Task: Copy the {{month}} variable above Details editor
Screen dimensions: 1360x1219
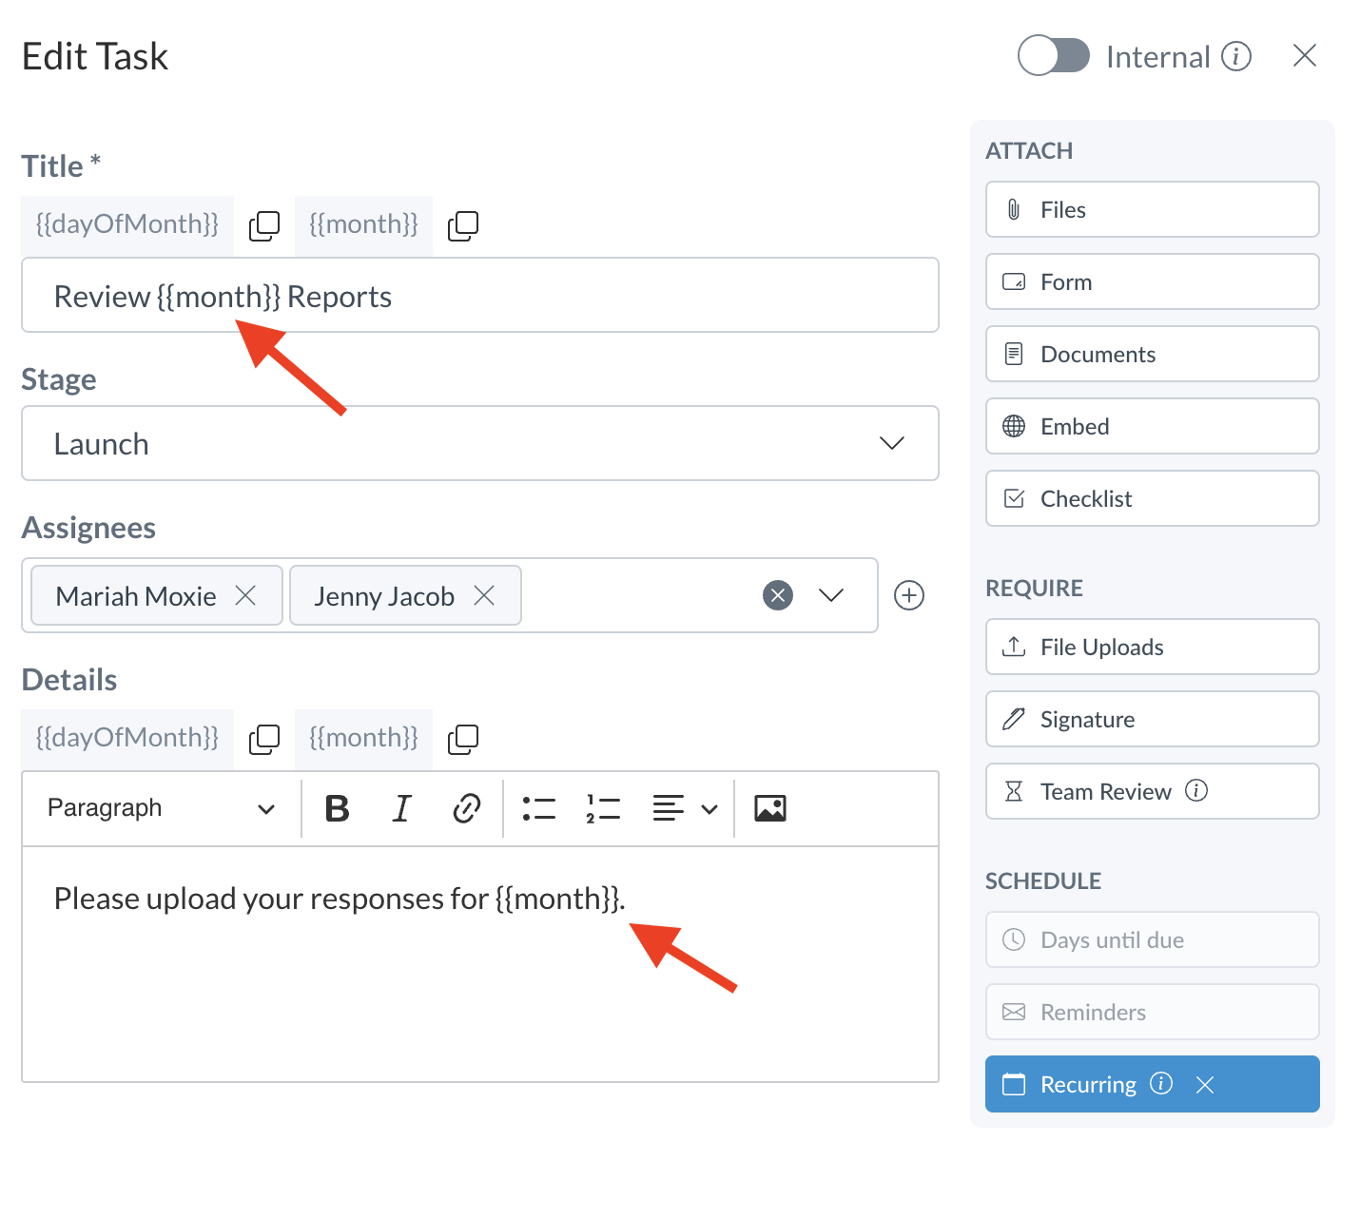Action: pyautogui.click(x=462, y=739)
